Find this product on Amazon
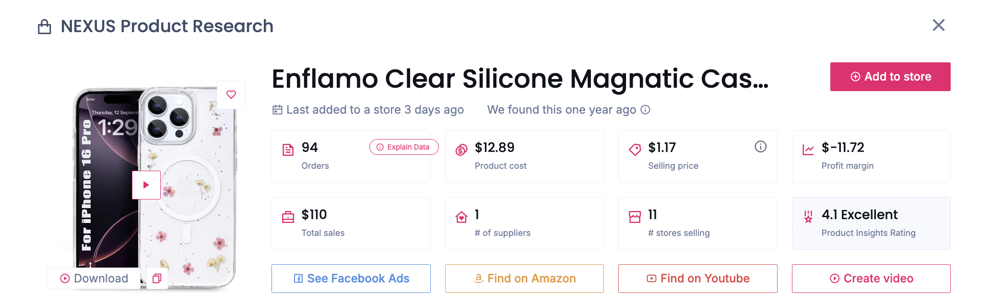The height and width of the screenshot is (304, 991). (524, 279)
